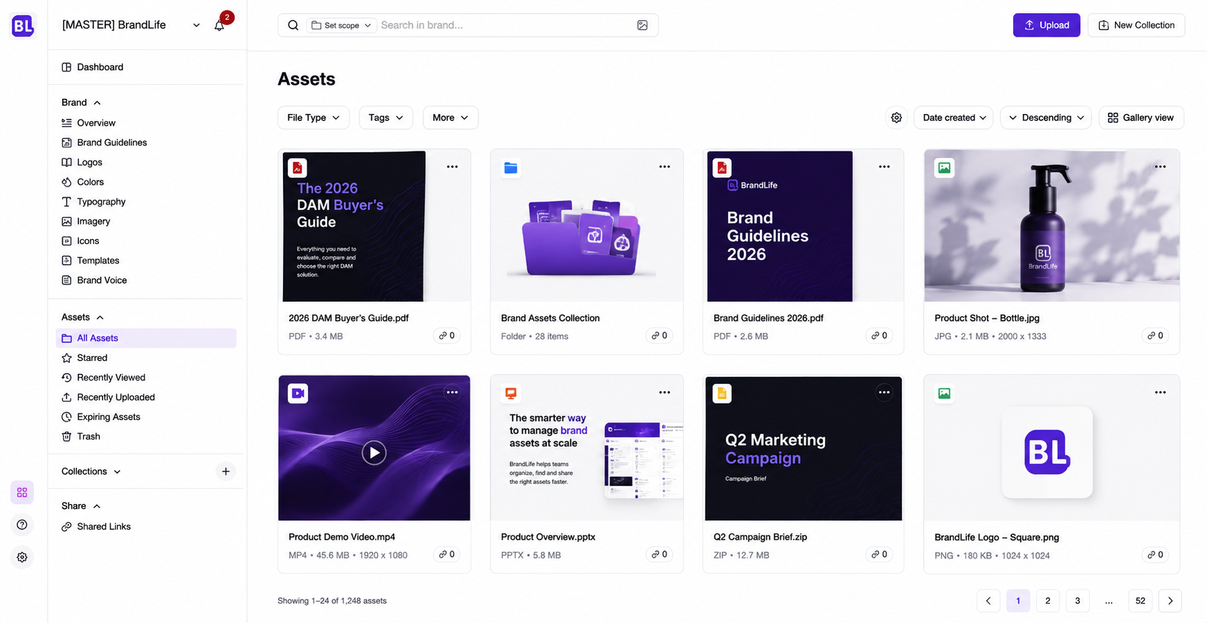The height and width of the screenshot is (623, 1207).
Task: Go to Dashboard
Action: (93, 67)
